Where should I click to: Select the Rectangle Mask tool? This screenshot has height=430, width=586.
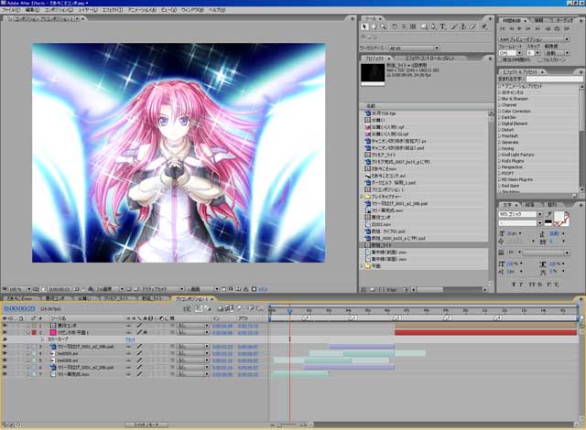coord(424,27)
